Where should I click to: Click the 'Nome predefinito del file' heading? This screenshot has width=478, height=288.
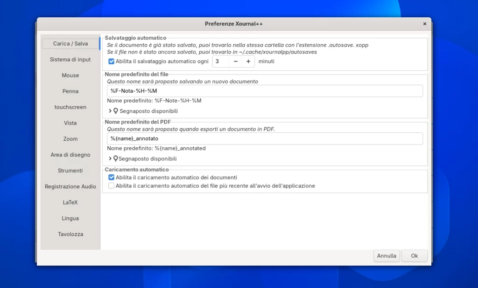coord(137,74)
